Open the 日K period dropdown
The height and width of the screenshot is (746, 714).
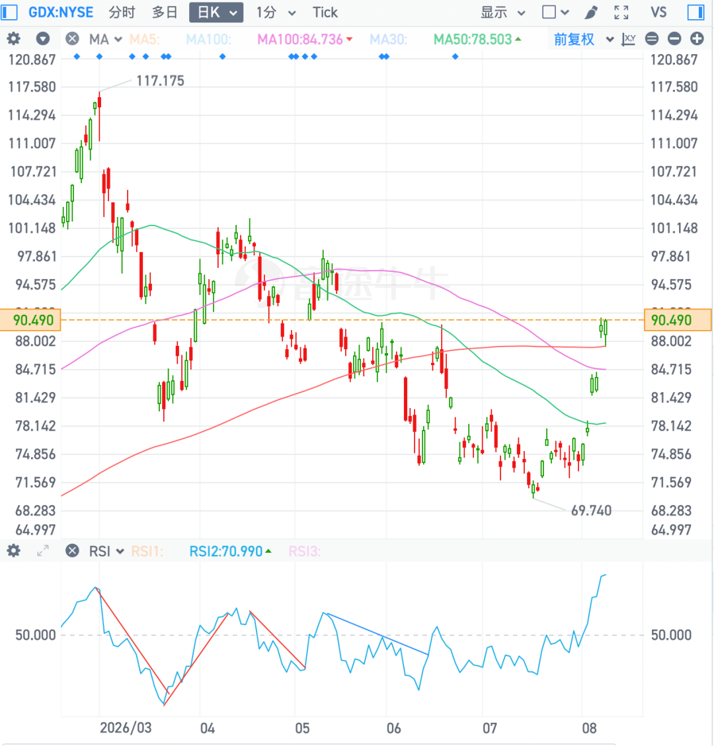click(x=216, y=13)
